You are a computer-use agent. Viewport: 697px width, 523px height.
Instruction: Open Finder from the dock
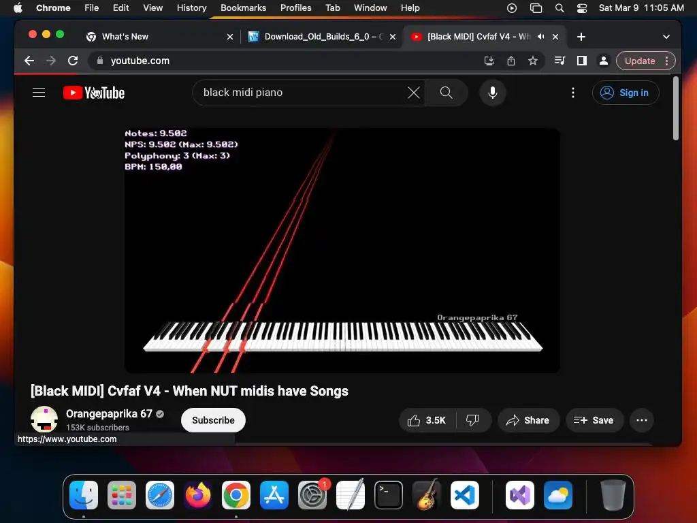coord(84,495)
